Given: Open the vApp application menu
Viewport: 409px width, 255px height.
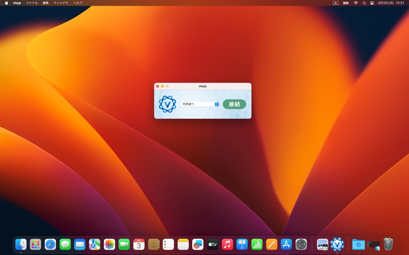Looking at the screenshot, I should click(x=17, y=3).
